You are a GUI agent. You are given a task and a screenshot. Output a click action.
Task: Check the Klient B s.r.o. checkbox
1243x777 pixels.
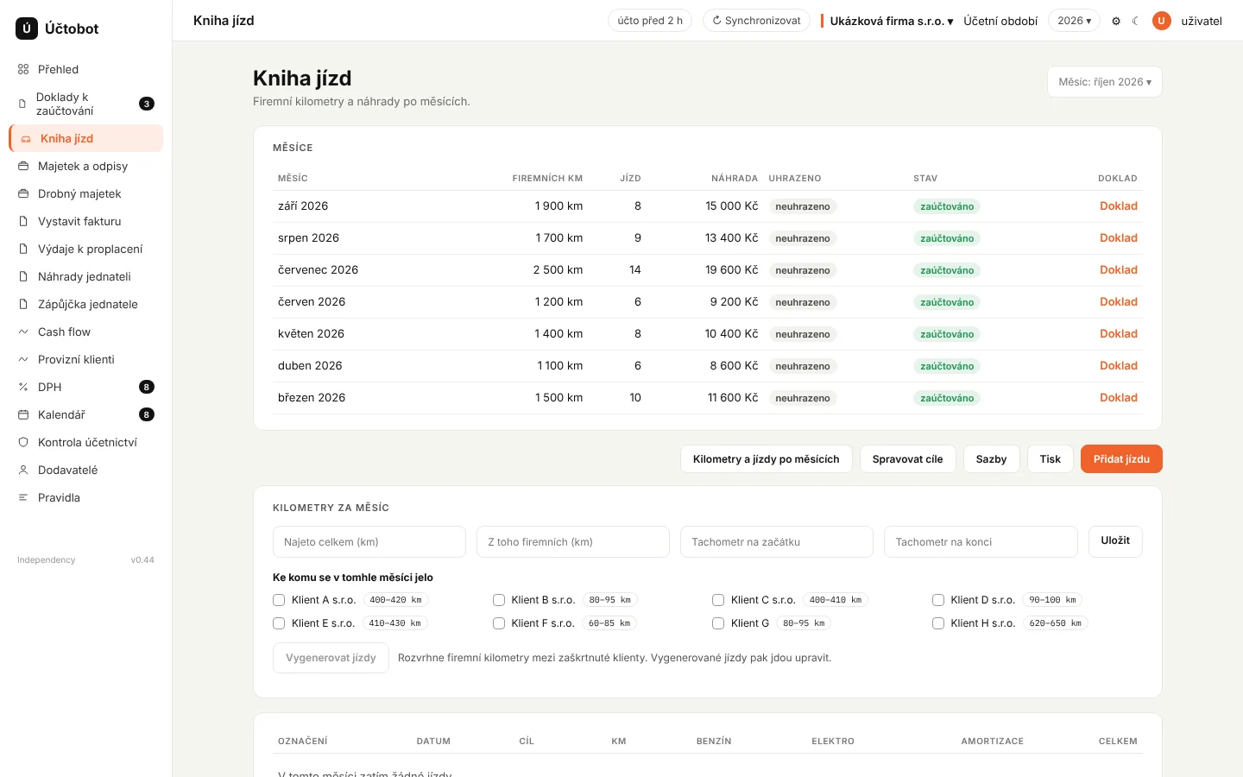pos(499,600)
